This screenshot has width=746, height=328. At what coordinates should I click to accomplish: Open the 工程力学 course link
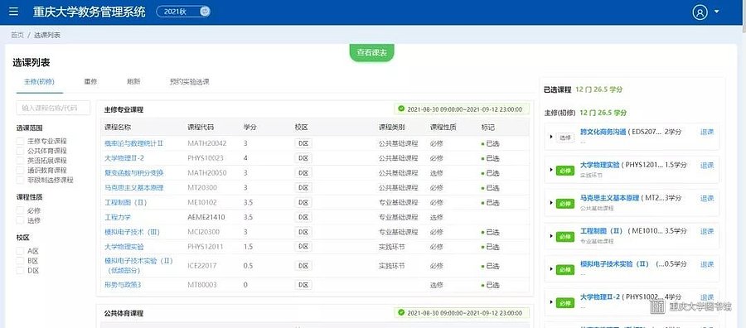coord(118,217)
